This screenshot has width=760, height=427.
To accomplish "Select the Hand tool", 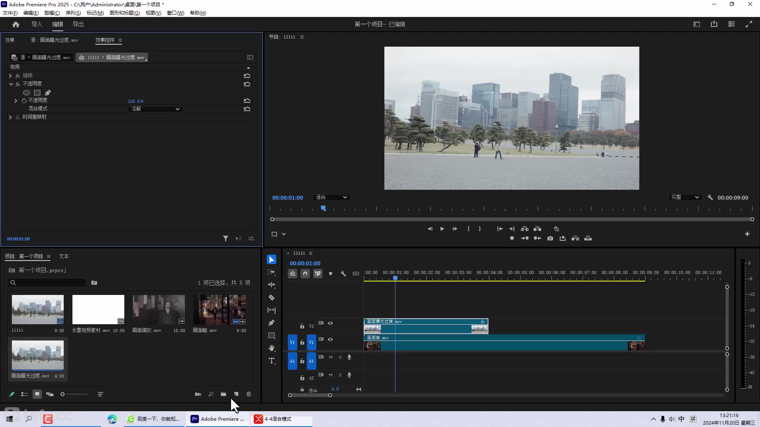I will (x=272, y=348).
